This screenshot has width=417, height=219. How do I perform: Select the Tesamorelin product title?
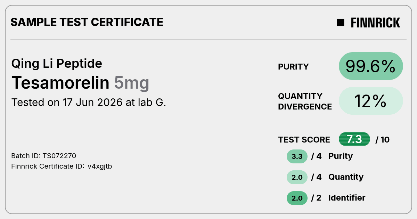tap(60, 83)
